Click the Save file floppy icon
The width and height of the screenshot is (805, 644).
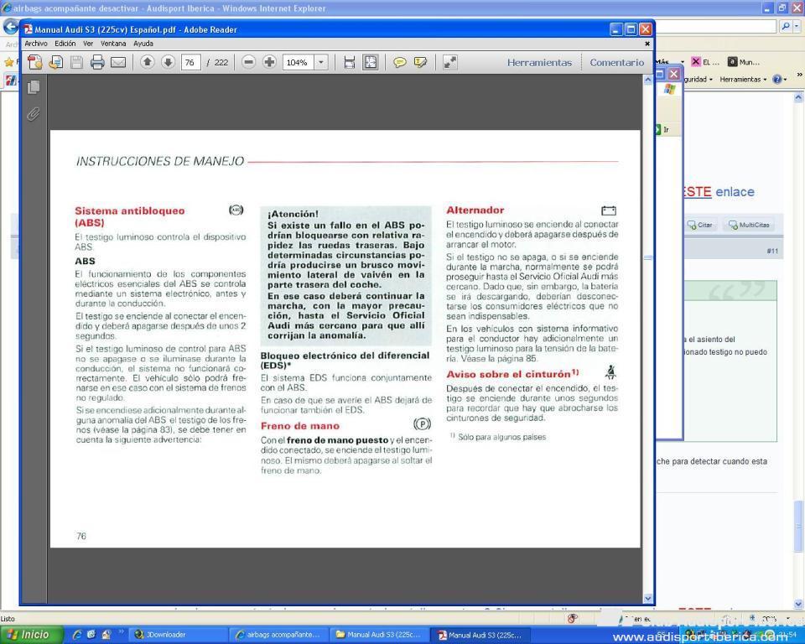[x=76, y=63]
